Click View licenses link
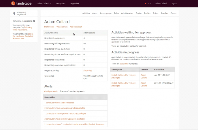This screenshot has height=130, width=198. [x=62, y=27]
